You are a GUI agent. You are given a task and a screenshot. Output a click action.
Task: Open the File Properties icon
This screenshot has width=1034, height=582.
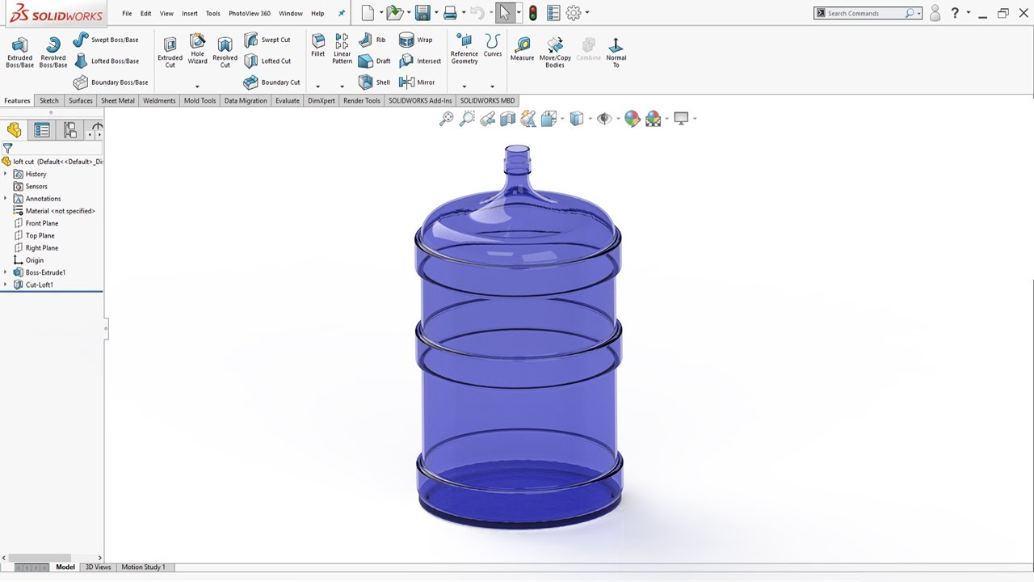click(x=553, y=13)
